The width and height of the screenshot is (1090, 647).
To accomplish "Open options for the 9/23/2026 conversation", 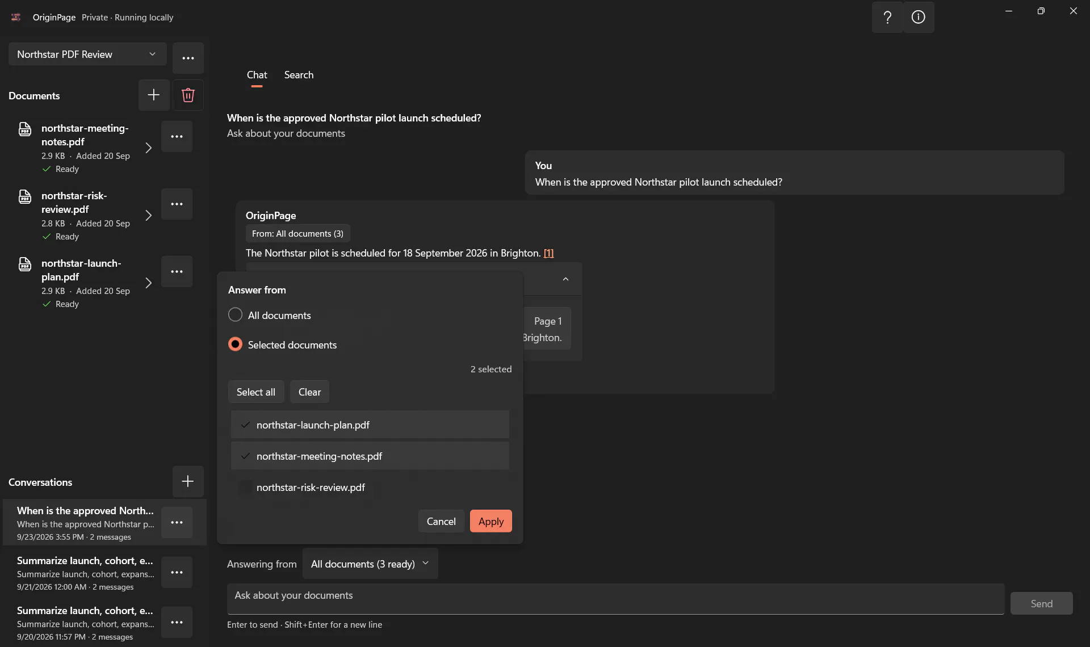I will coord(177,522).
